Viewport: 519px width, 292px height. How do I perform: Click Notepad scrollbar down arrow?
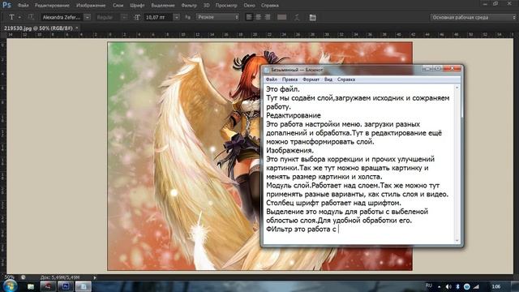(x=457, y=240)
